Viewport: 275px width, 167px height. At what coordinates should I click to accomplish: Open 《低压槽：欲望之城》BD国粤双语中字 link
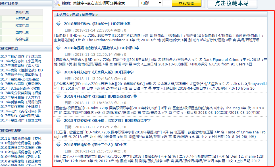[x=107, y=121]
